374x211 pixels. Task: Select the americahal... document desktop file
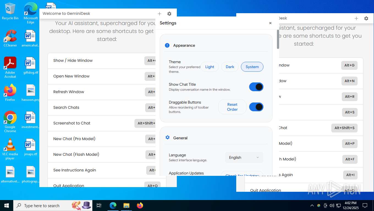click(31, 38)
